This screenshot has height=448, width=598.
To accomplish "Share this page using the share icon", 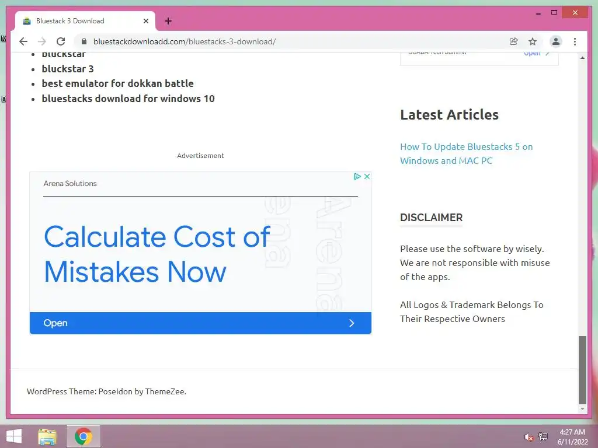I will tap(514, 41).
